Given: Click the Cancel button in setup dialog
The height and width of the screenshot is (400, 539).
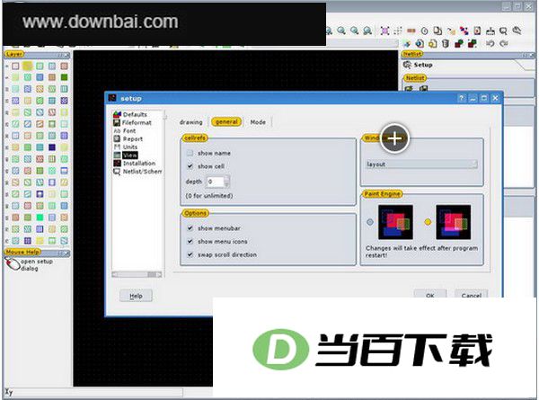Looking at the screenshot, I should 471,294.
